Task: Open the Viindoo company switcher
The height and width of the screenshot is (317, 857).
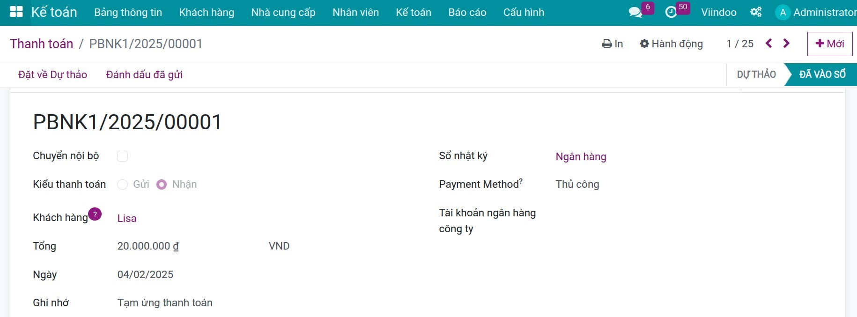Action: (718, 12)
